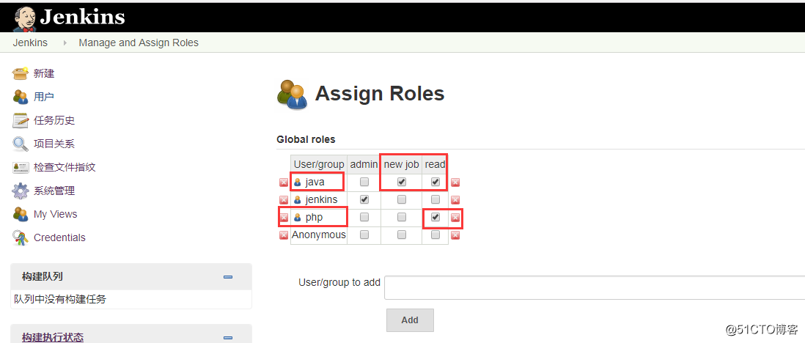Viewport: 805px width, 343px height.
Task: Select the 'read' column header
Action: (x=435, y=164)
